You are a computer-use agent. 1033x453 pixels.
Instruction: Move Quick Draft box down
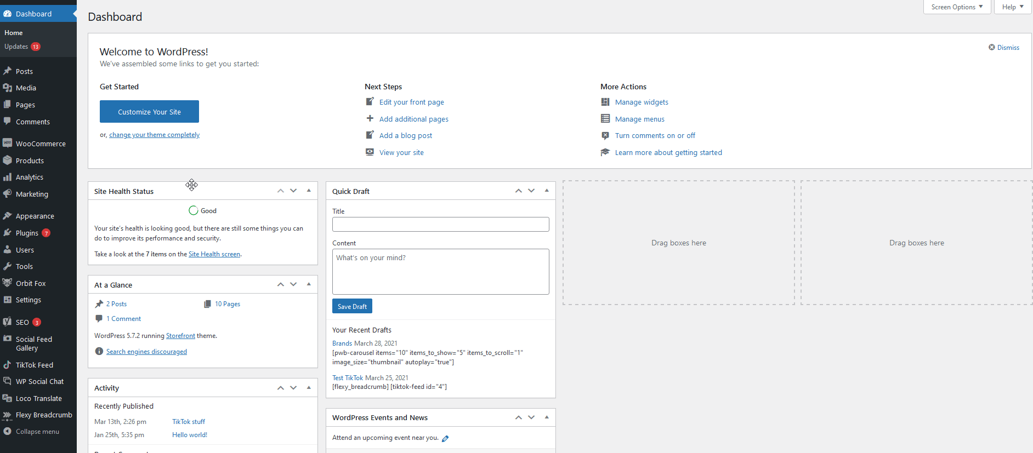[531, 191]
